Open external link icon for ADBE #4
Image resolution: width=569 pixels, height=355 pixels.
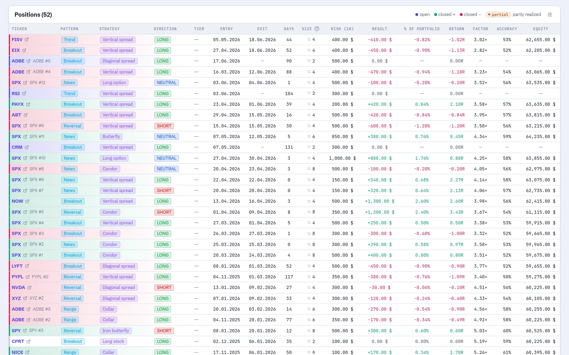pos(28,72)
